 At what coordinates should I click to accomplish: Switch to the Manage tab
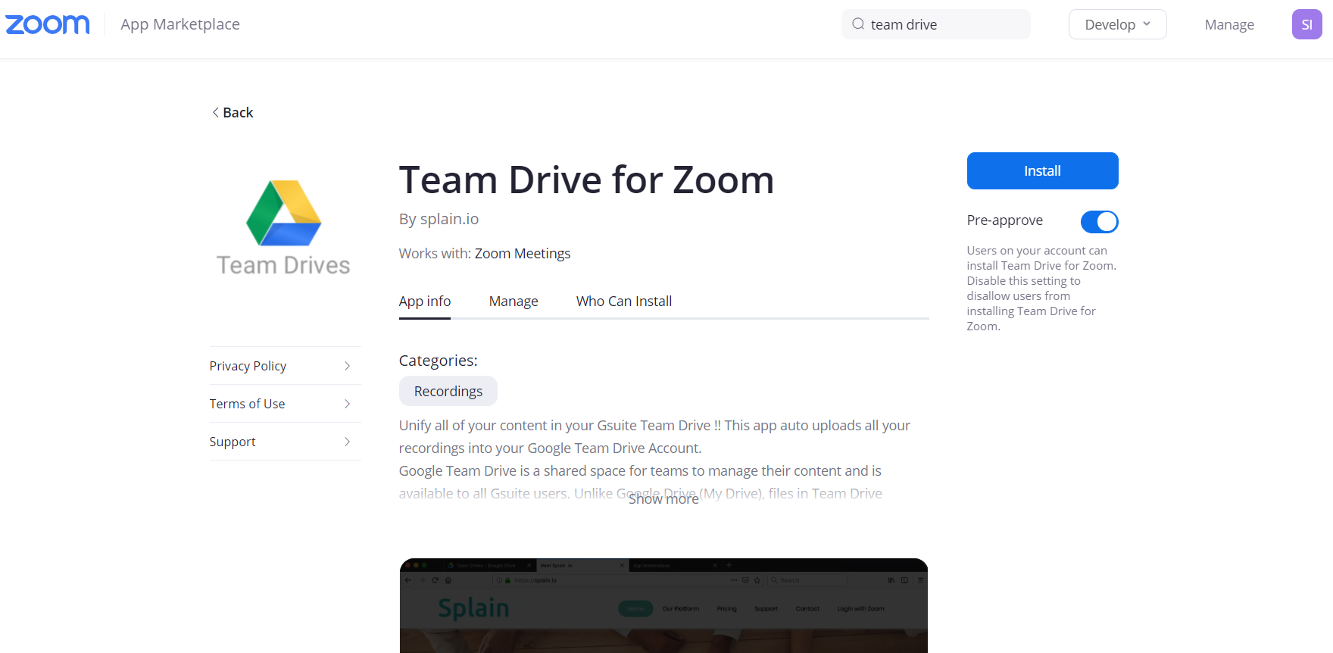(514, 302)
